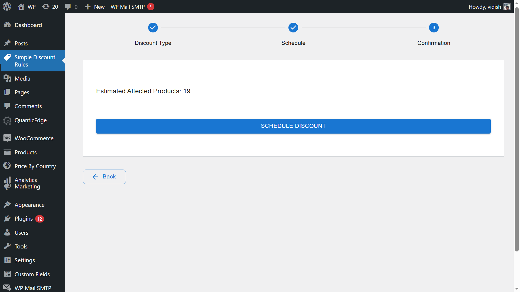Click the user avatar thumbnail
The width and height of the screenshot is (520, 292).
point(507,7)
